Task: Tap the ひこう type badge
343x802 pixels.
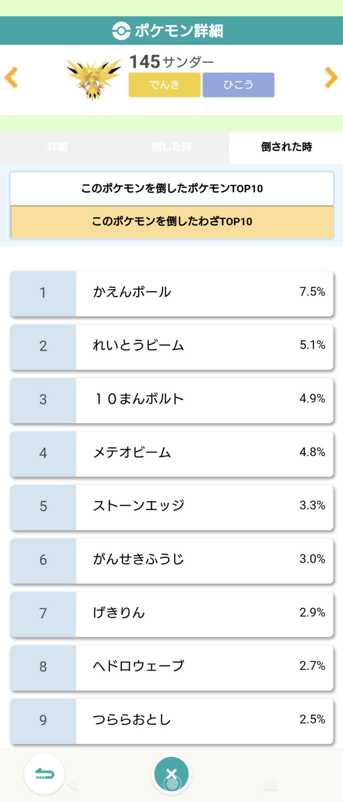Action: click(x=238, y=85)
